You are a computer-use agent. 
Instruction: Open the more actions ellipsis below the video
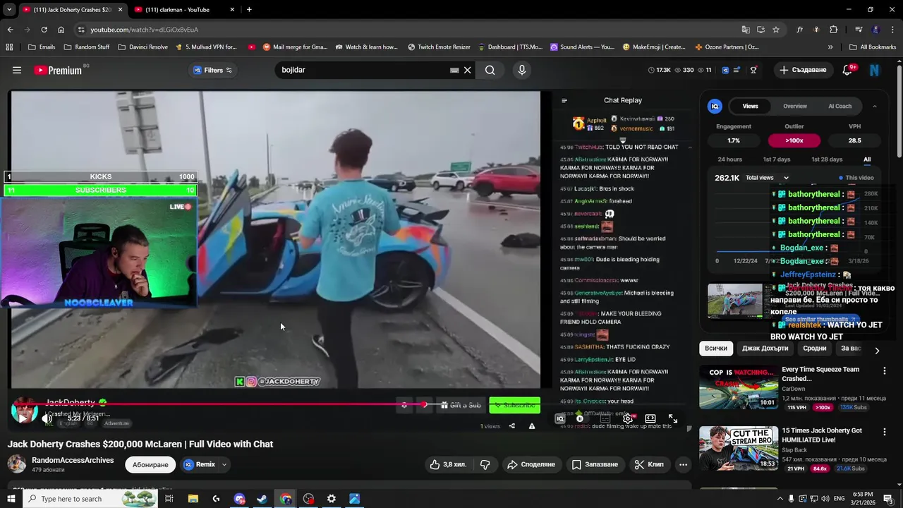683,464
